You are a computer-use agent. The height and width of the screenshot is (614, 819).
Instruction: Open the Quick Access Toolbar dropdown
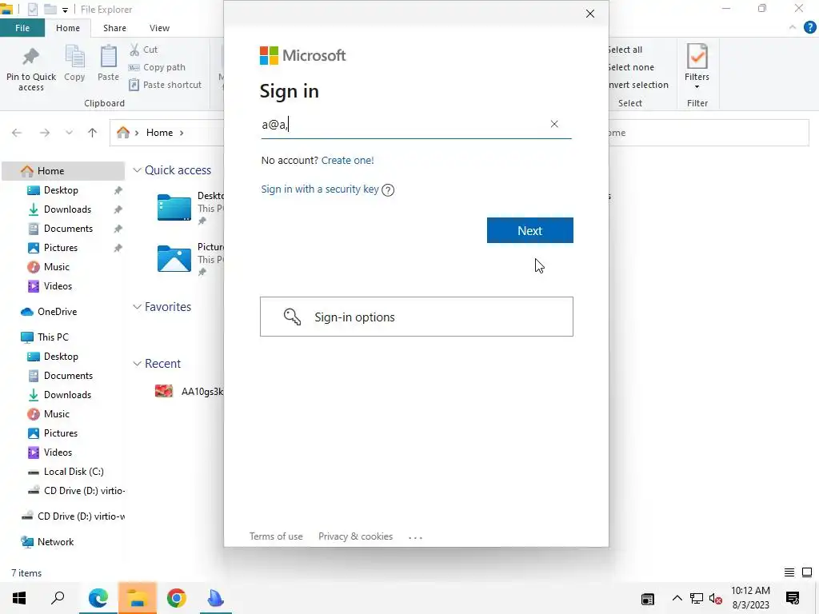(x=65, y=10)
